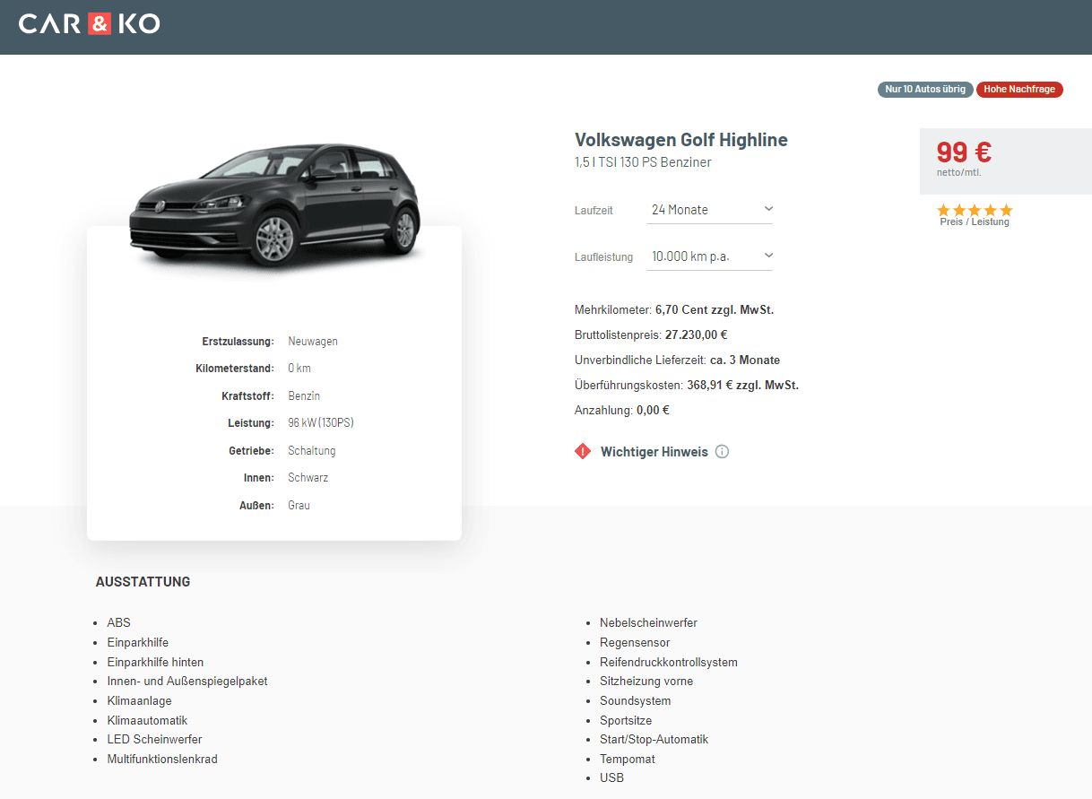Image resolution: width=1092 pixels, height=799 pixels.
Task: Click the Nebelscheinwerfer item
Action: [x=648, y=622]
